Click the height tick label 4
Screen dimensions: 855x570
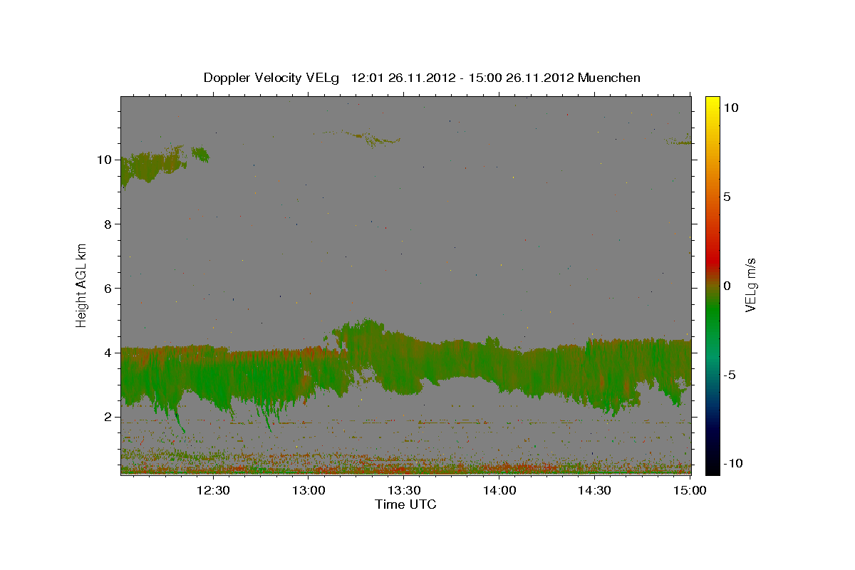108,353
